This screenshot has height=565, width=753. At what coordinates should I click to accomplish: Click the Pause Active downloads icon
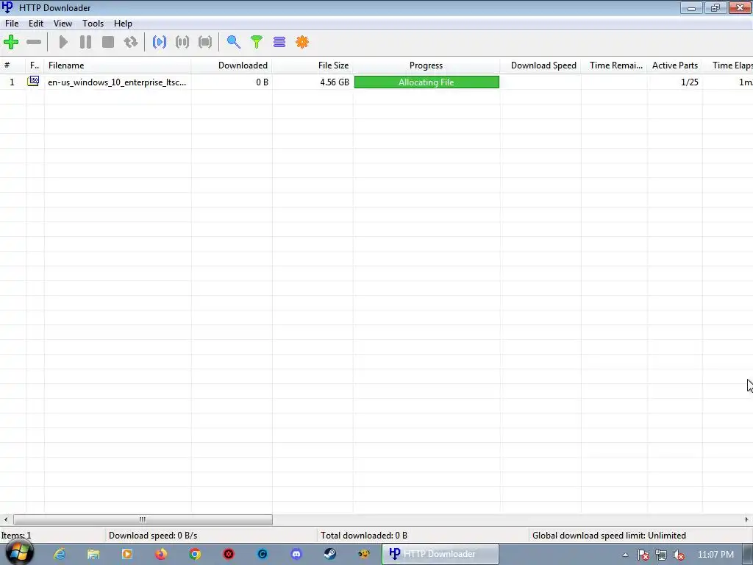coord(182,42)
